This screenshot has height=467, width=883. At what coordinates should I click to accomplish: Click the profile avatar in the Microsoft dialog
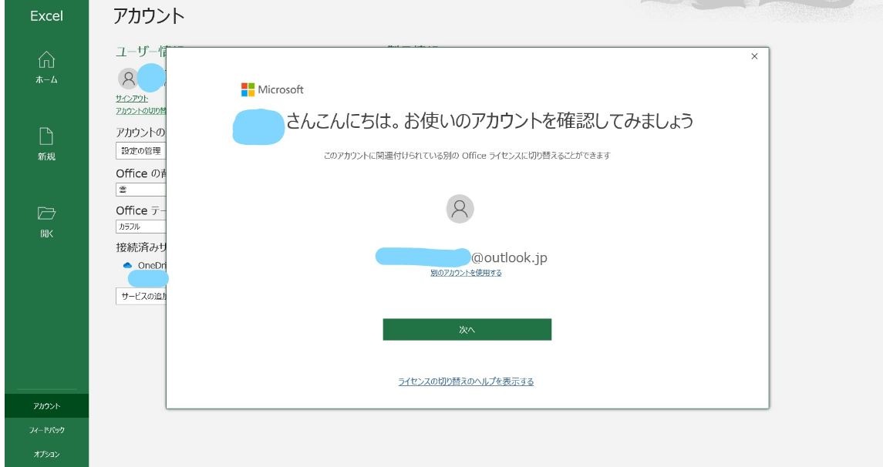460,209
